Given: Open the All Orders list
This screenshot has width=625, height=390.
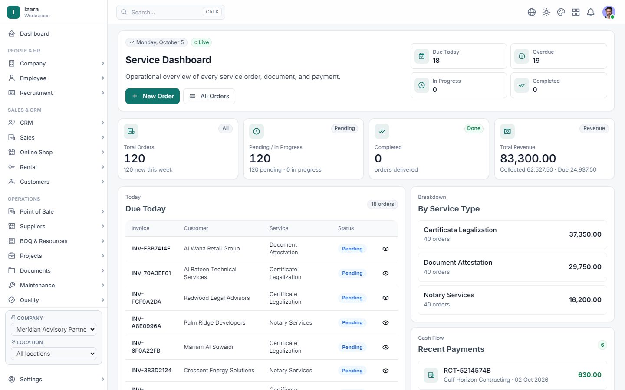Looking at the screenshot, I should [209, 96].
